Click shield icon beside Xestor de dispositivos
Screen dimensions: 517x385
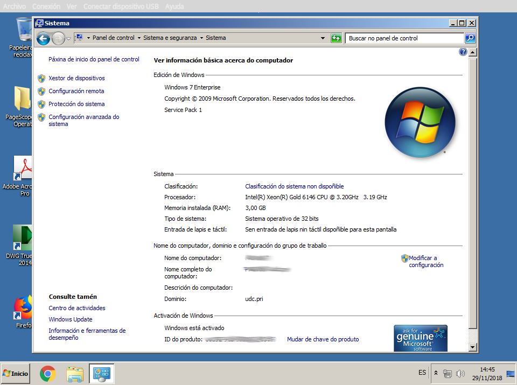(41, 79)
